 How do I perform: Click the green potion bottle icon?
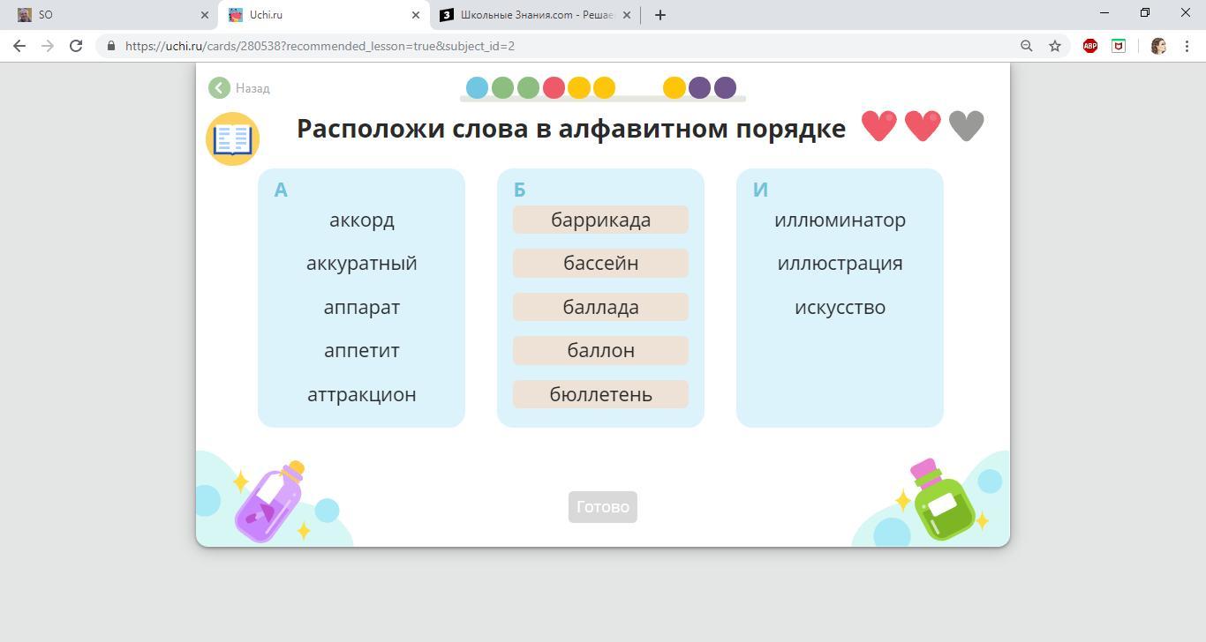[x=942, y=499]
